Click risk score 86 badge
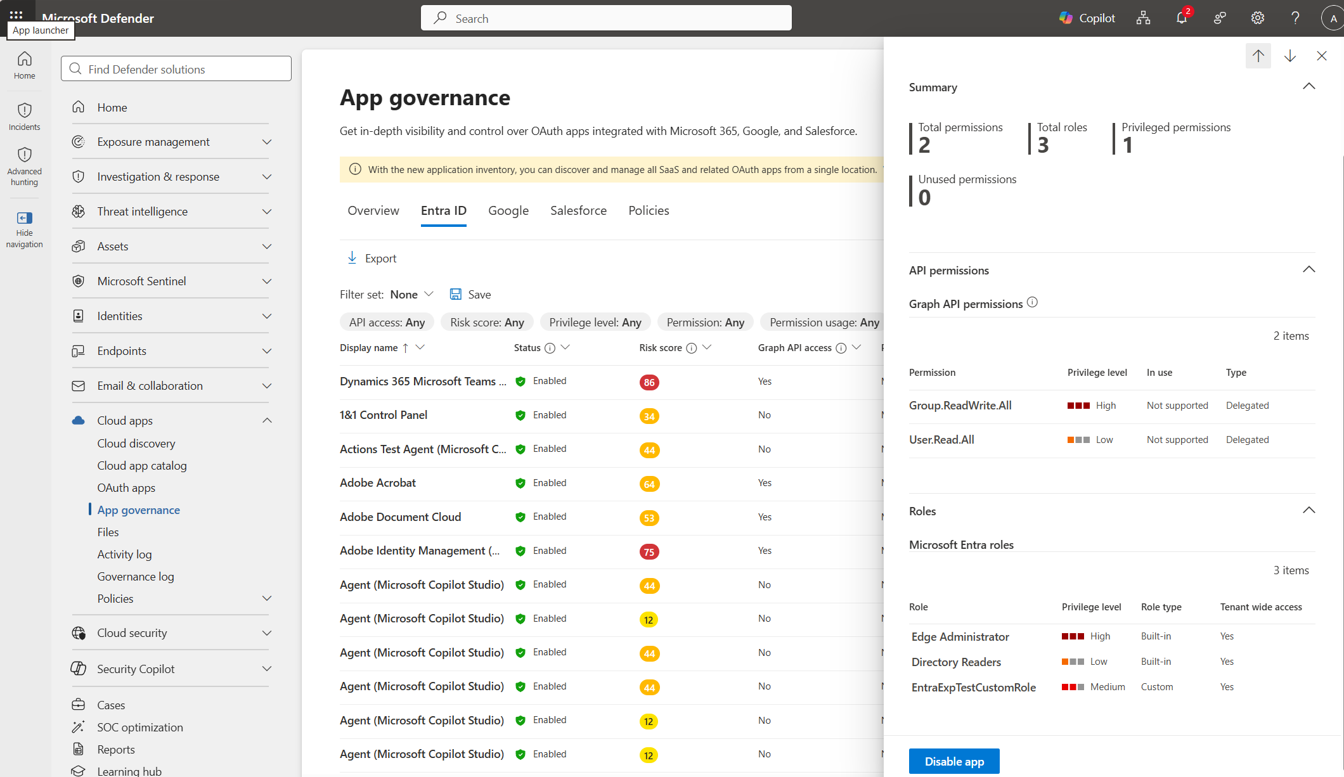The image size is (1344, 777). (x=649, y=382)
